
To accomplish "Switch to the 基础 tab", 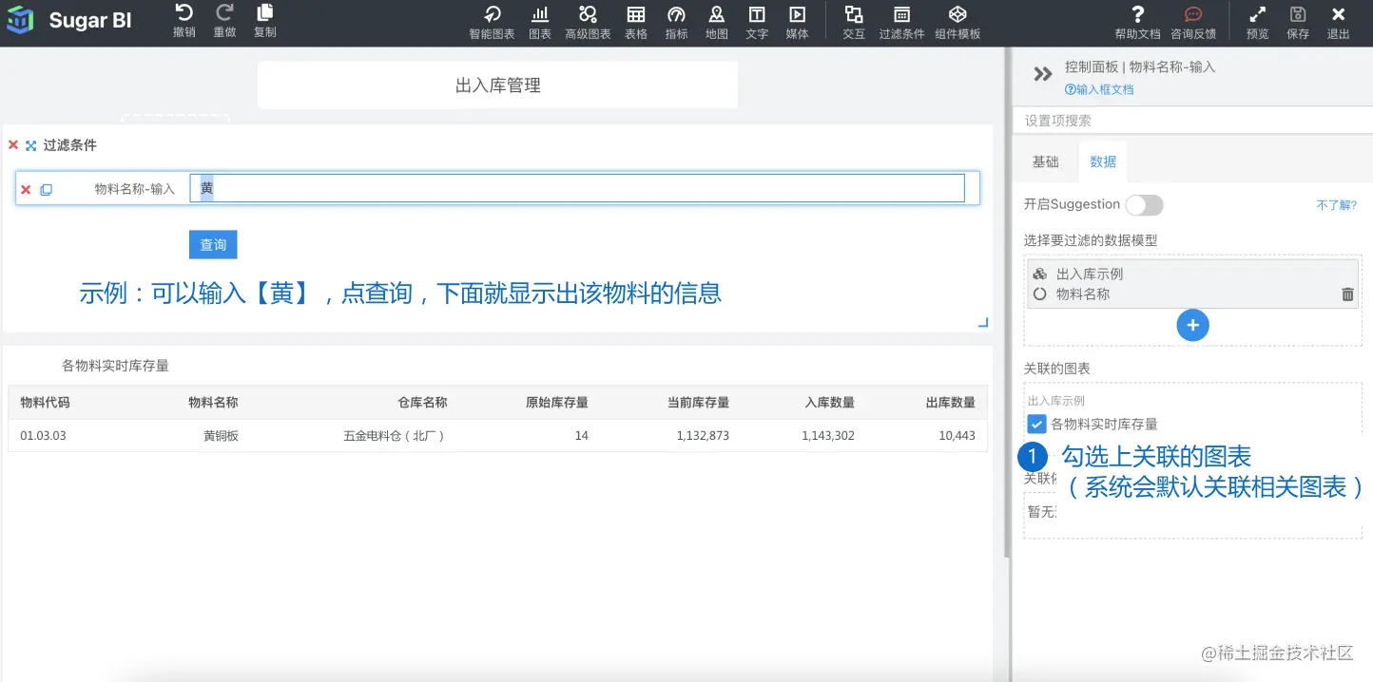I will pyautogui.click(x=1045, y=161).
